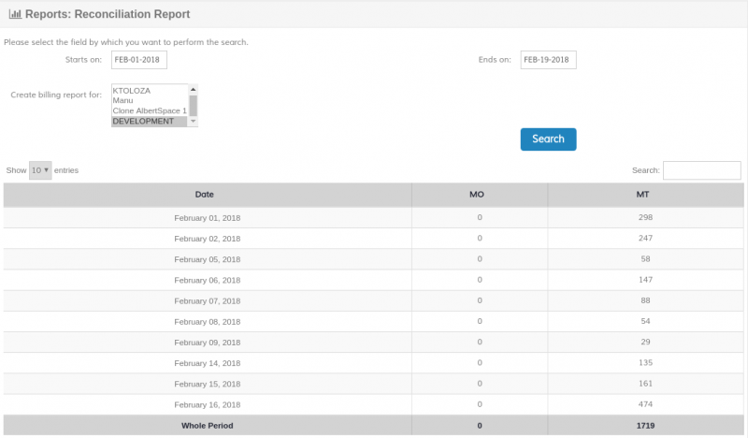Click the bar chart icon beside Reports title

pyautogui.click(x=15, y=14)
